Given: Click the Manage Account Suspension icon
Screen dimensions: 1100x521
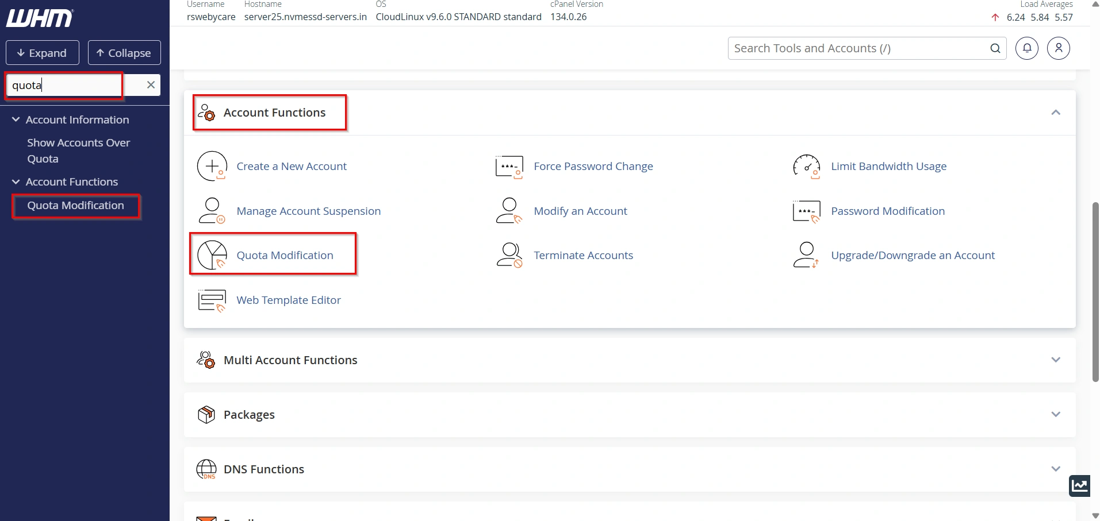Looking at the screenshot, I should 212,211.
